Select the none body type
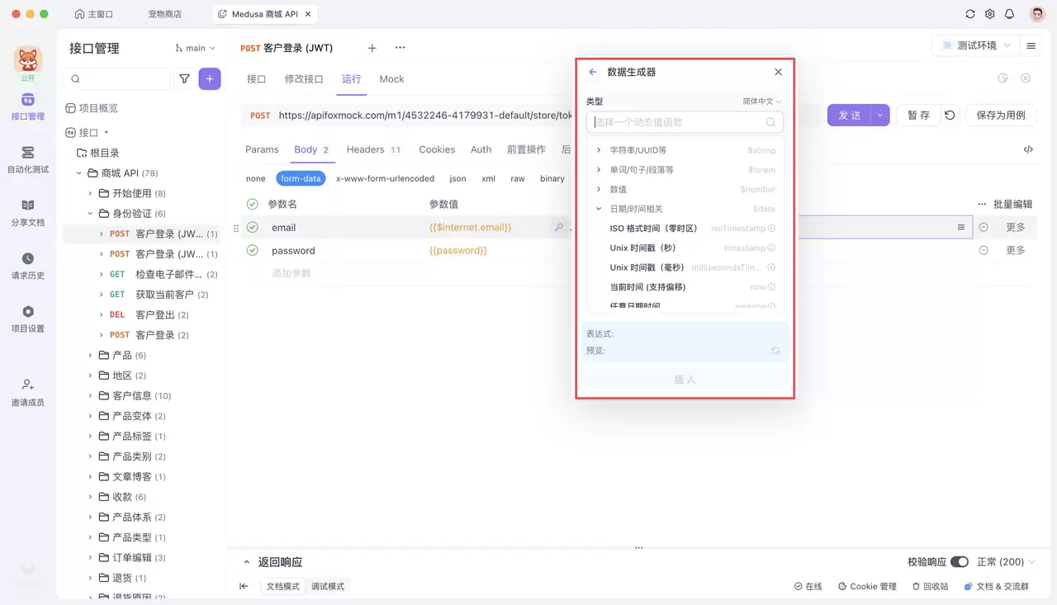Screen dimensions: 1057x605 [x=256, y=178]
